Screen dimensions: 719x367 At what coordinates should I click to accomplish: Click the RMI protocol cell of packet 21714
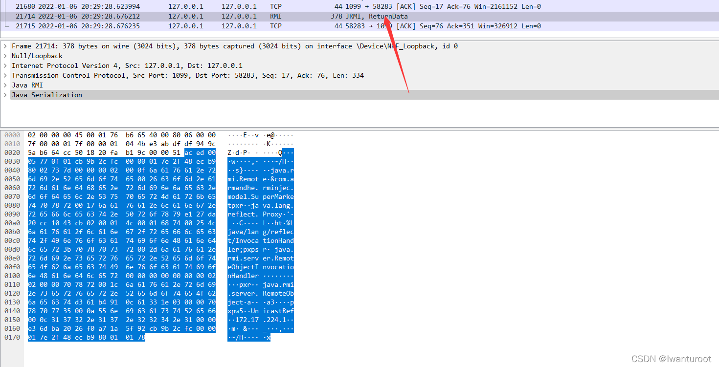point(276,17)
